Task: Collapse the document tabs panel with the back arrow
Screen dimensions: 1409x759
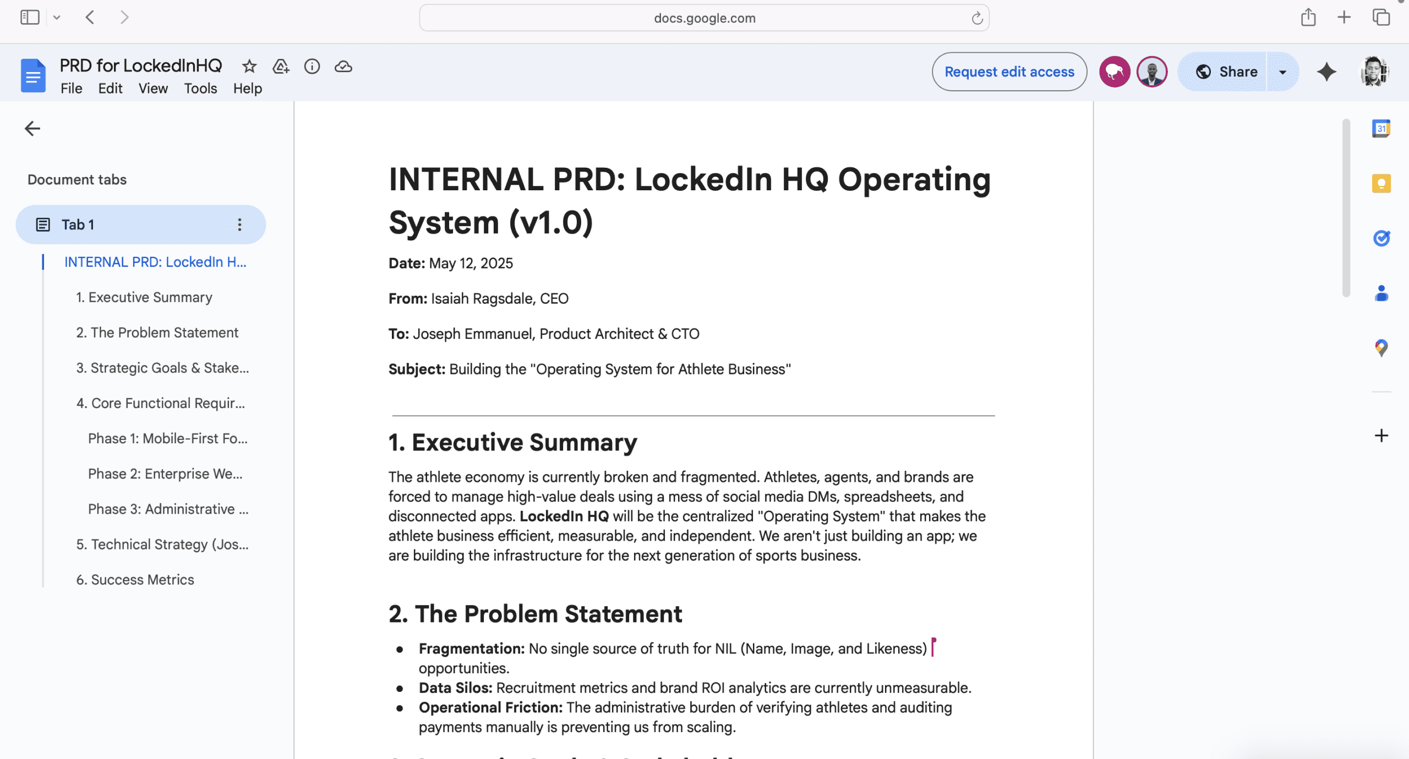Action: tap(32, 129)
